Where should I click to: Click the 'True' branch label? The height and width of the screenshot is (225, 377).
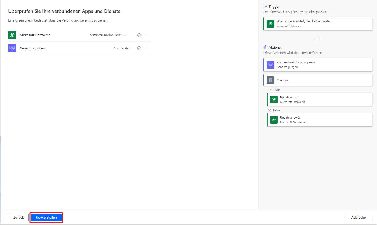coord(276,90)
